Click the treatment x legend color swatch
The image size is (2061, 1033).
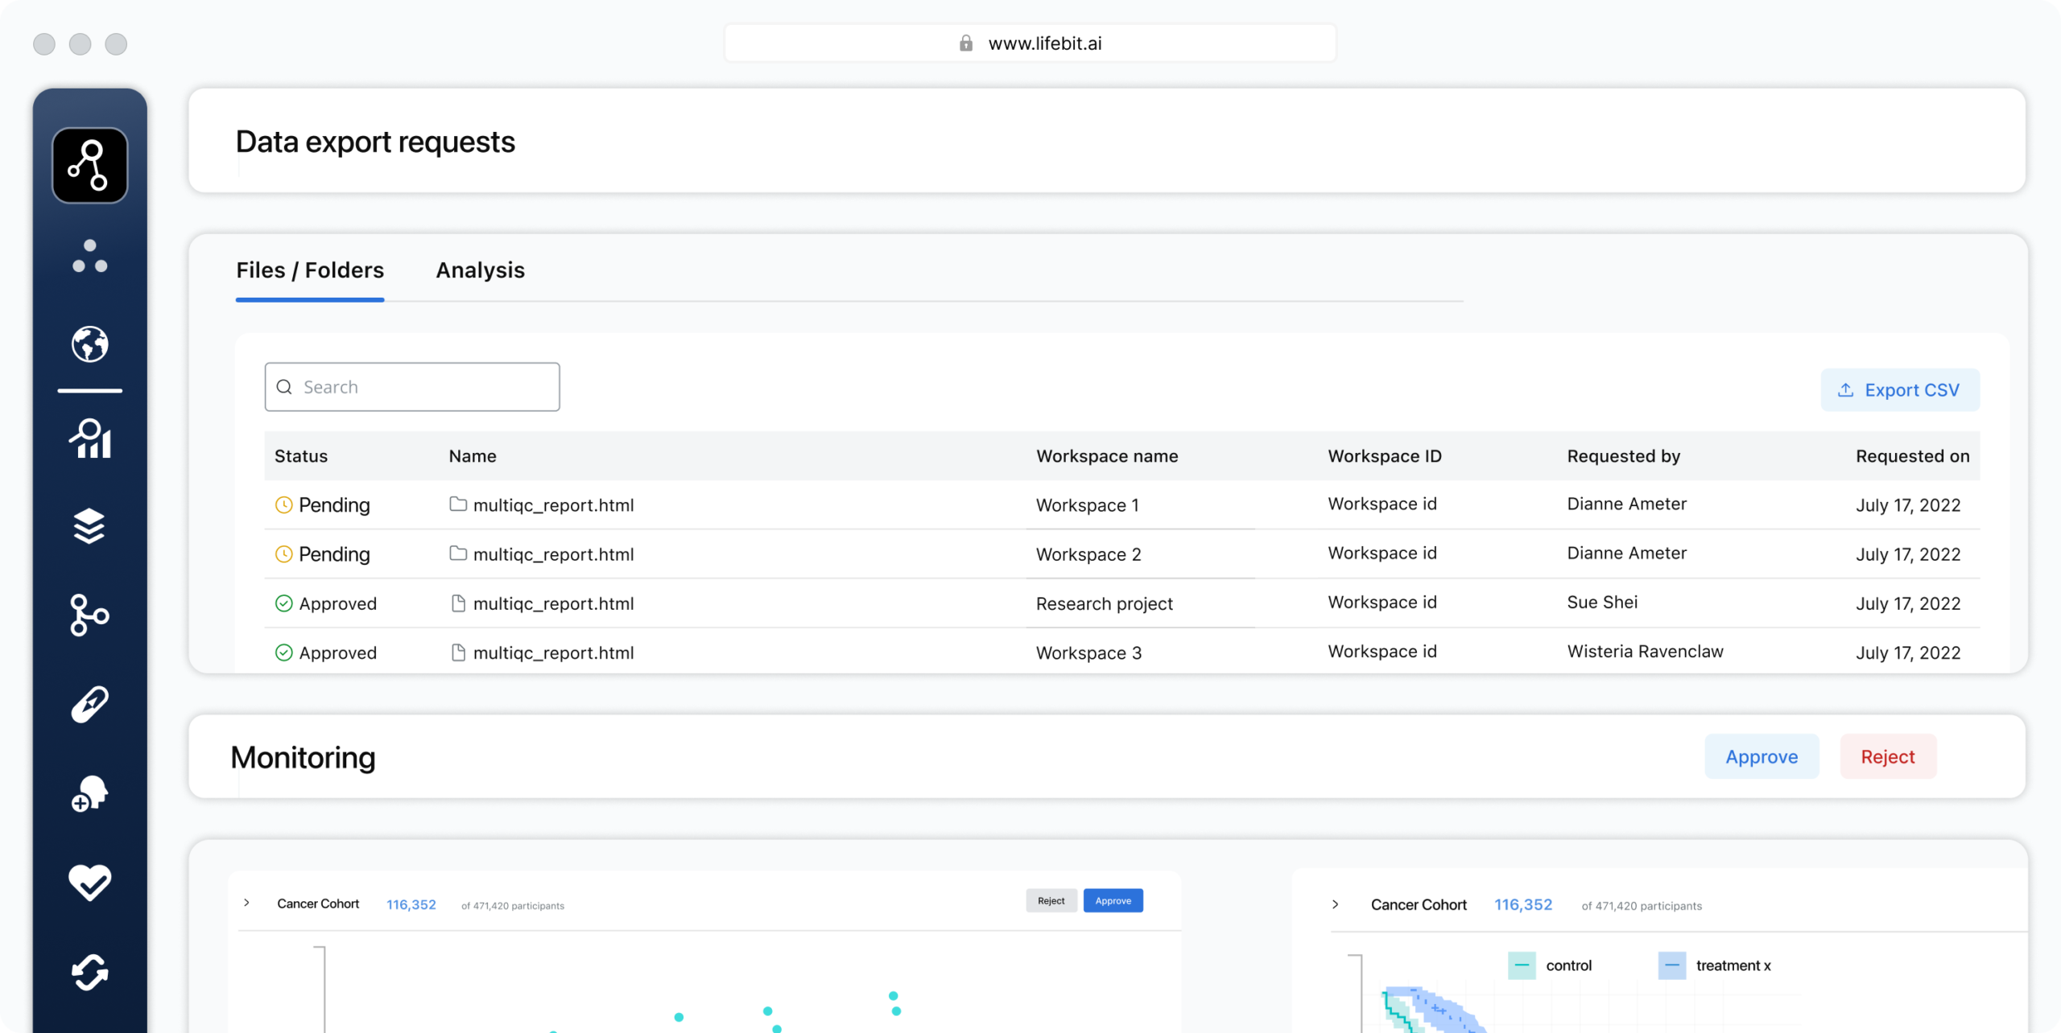click(1671, 965)
